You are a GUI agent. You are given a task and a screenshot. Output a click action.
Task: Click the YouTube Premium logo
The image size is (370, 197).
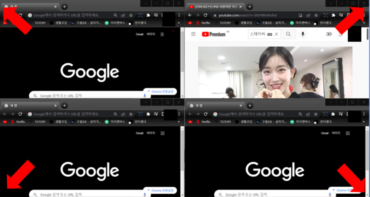(x=214, y=34)
